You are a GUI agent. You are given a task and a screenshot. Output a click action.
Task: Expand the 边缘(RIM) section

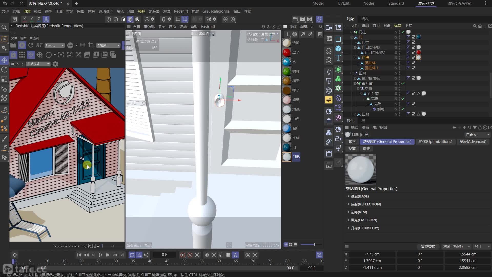click(359, 212)
